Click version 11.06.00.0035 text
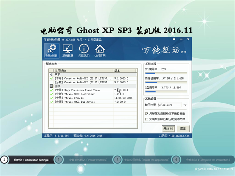 (123, 98)
